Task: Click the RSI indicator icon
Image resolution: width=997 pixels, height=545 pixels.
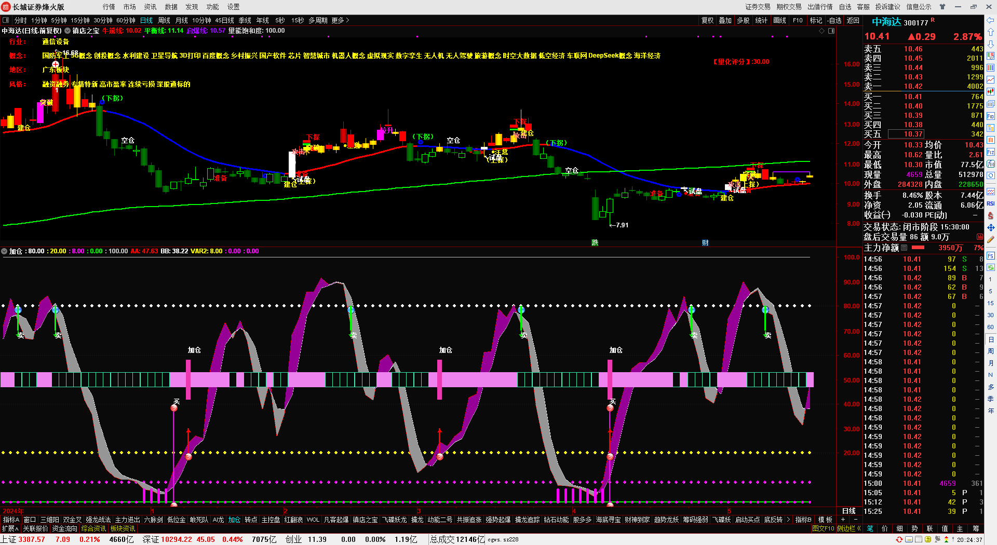Action: [991, 203]
